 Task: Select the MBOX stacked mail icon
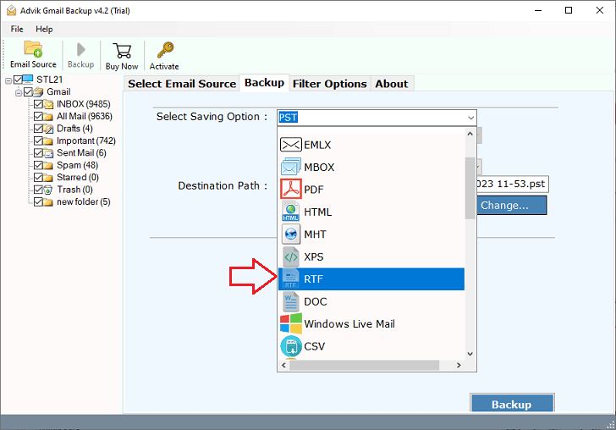click(291, 167)
